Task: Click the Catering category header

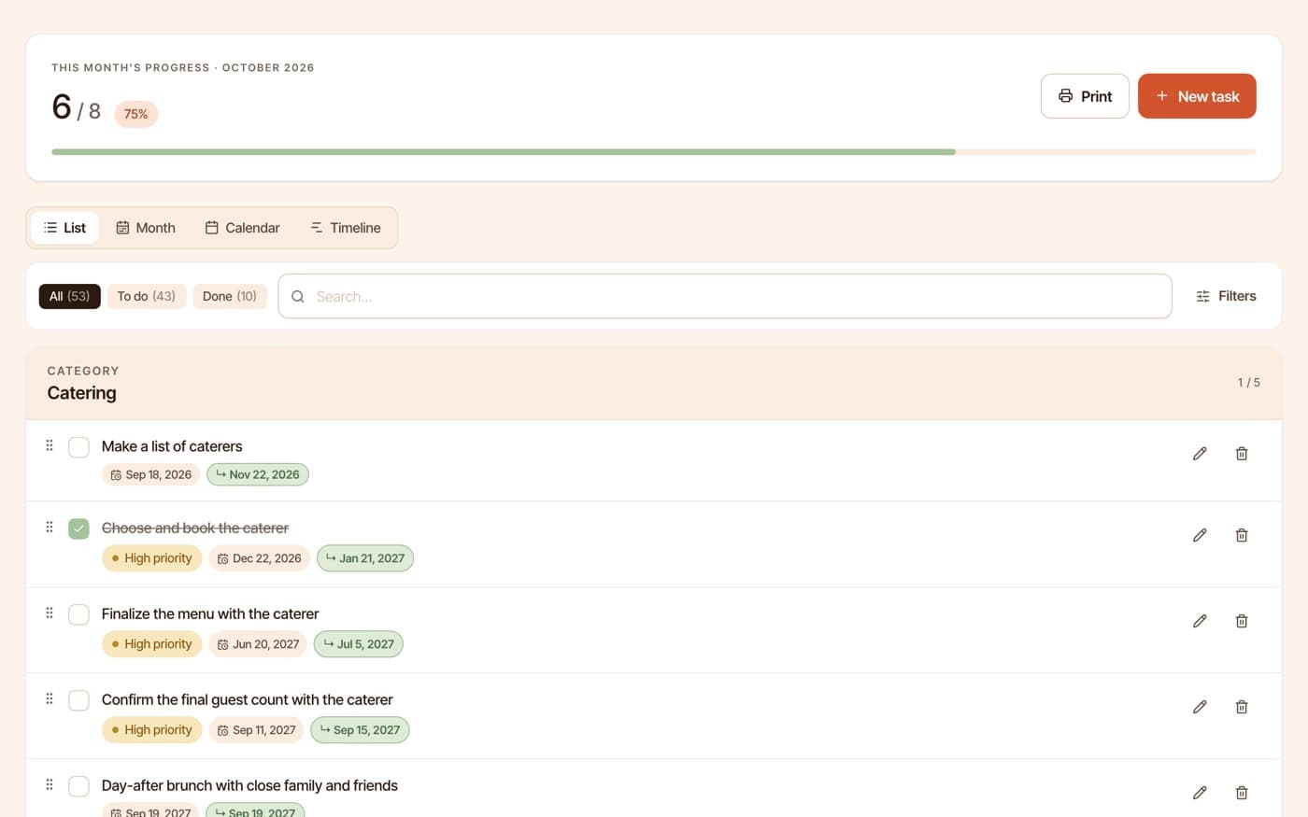Action: 654,383
